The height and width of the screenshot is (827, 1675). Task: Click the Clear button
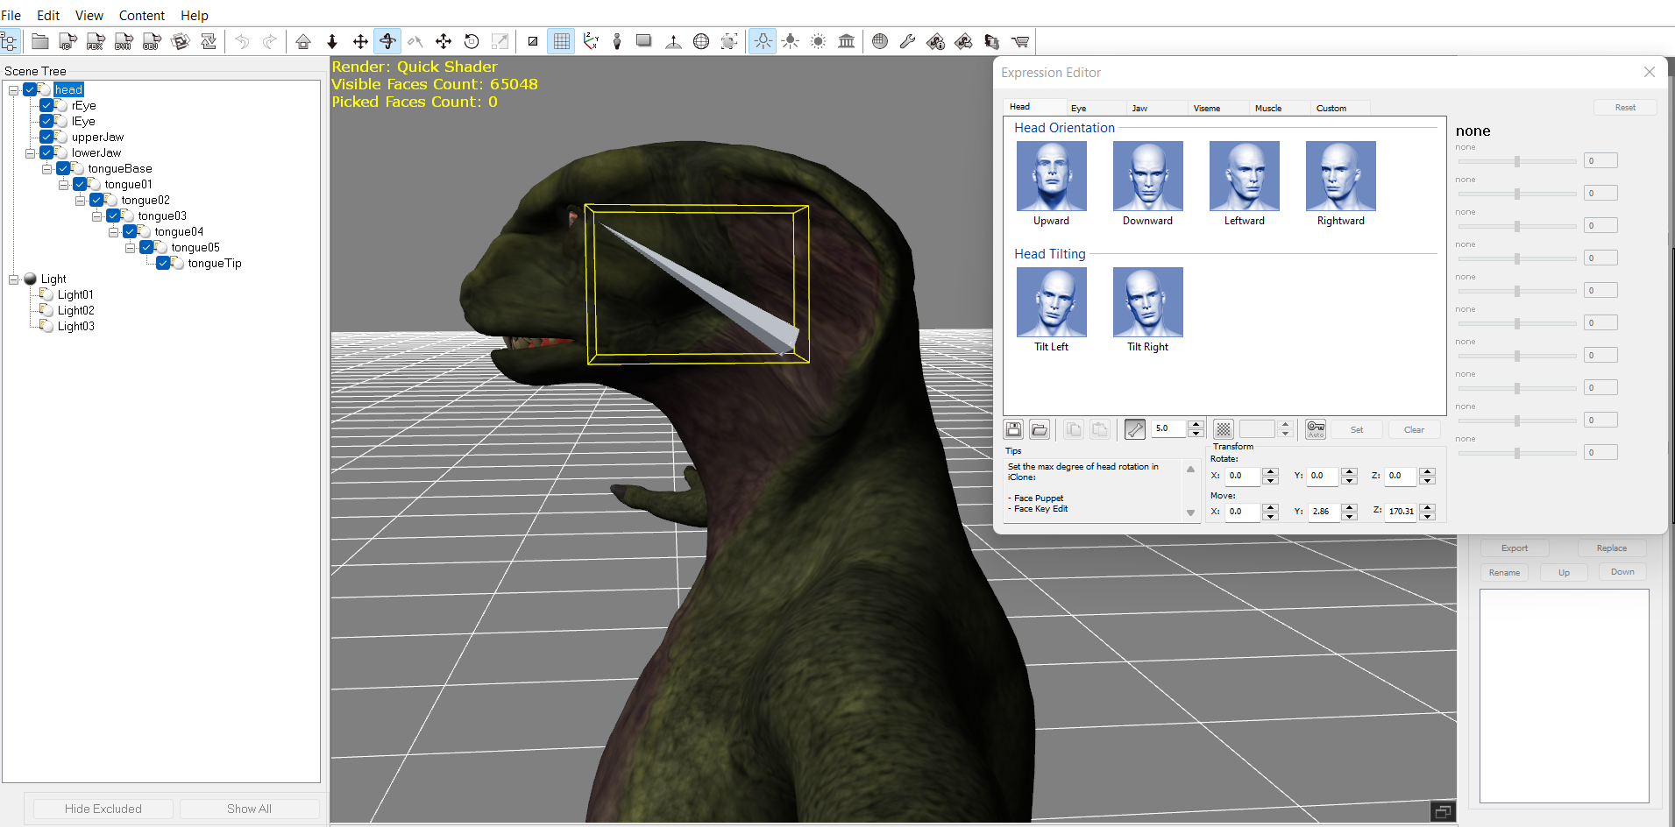pos(1414,429)
